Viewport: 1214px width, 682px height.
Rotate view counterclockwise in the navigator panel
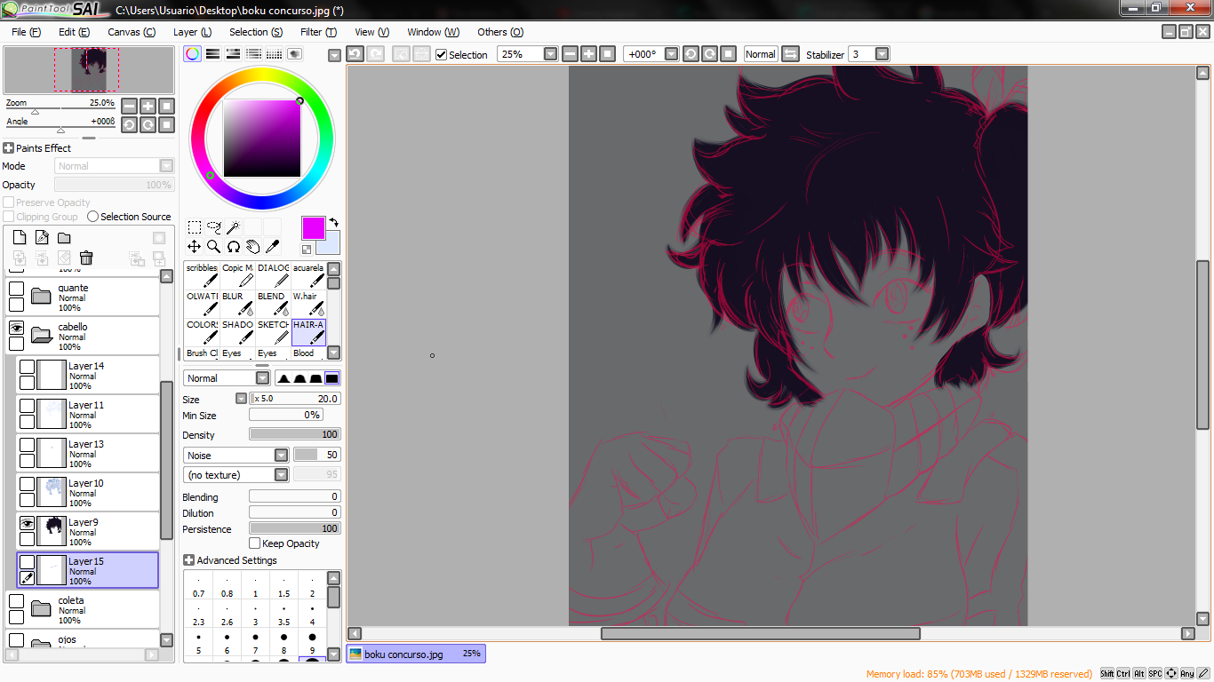click(x=129, y=125)
